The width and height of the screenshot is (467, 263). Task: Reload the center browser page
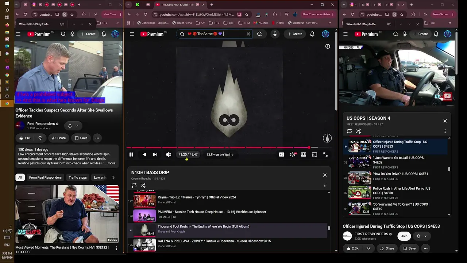pos(145,14)
